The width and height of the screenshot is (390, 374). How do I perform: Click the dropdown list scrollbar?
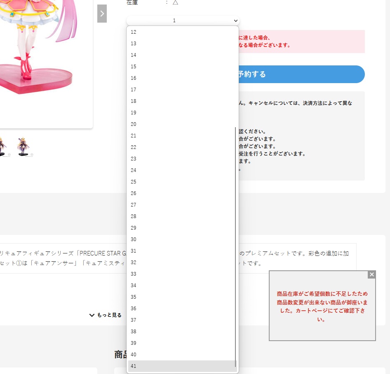(235, 247)
